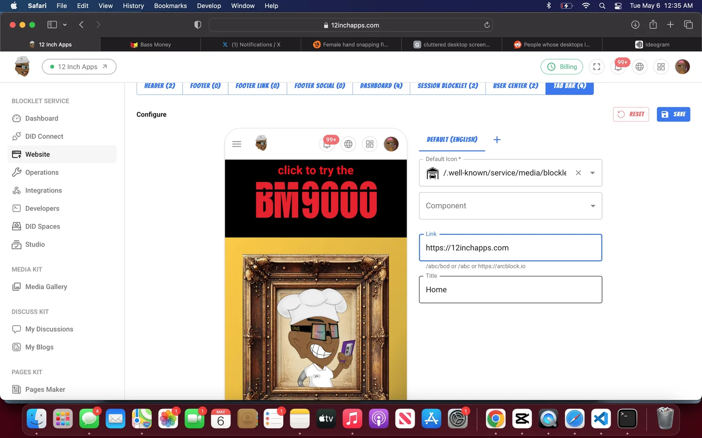Open Visual Studio Code from the Dock

tap(601, 419)
